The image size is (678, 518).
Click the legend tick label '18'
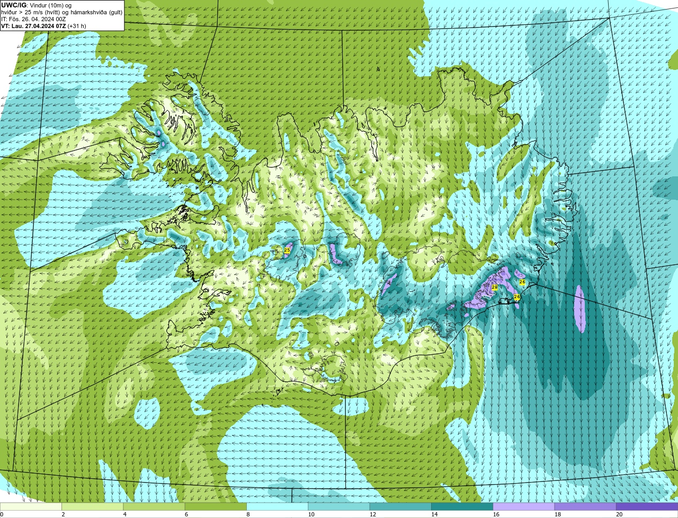point(558,514)
